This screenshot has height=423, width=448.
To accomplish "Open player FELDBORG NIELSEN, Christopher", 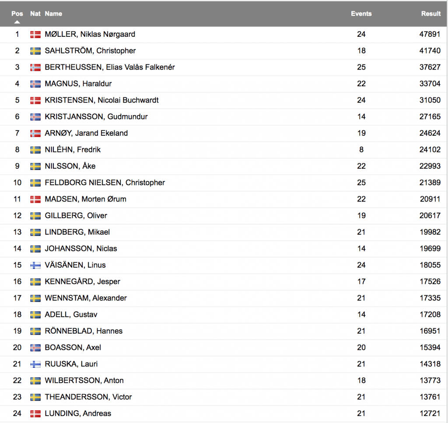I will pos(105,183).
